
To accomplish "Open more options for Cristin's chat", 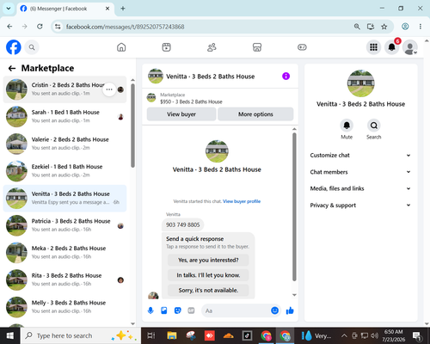I will click(x=109, y=89).
